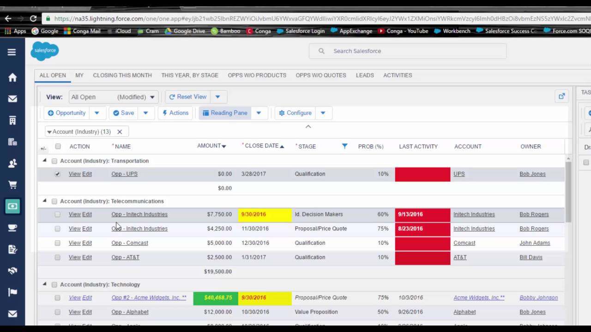The image size is (591, 332).
Task: Switch to THIS YEAR, BY STAGE tab
Action: [190, 75]
